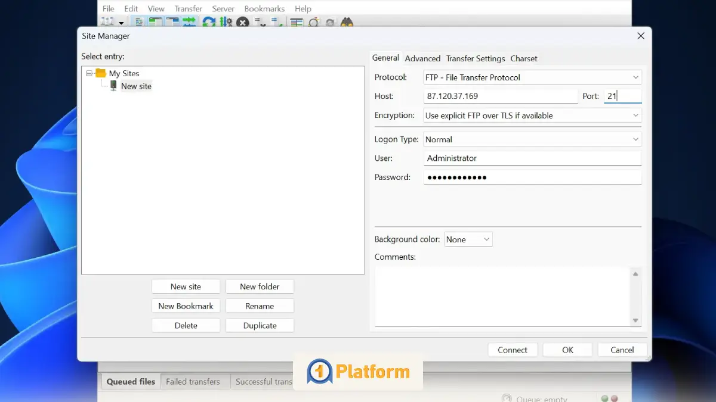Open the Site Manager toolbar icon
716x402 pixels.
point(108,23)
